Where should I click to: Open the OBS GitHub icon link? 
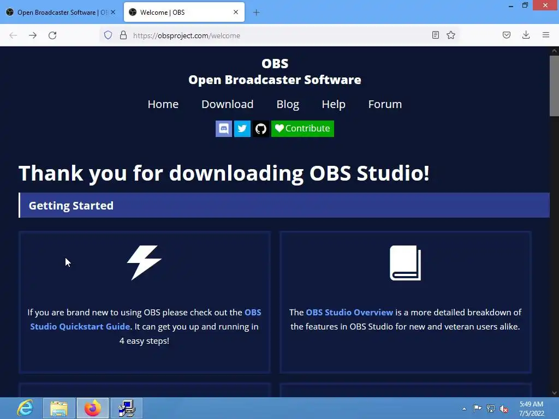[x=260, y=129]
